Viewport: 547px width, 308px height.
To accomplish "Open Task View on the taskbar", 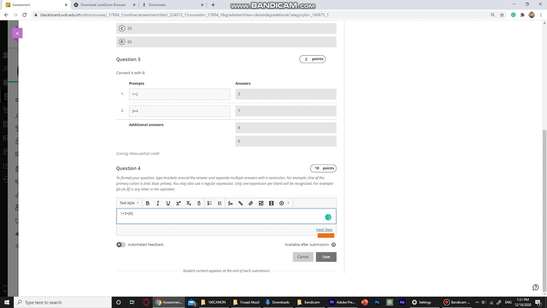I will tap(132, 302).
